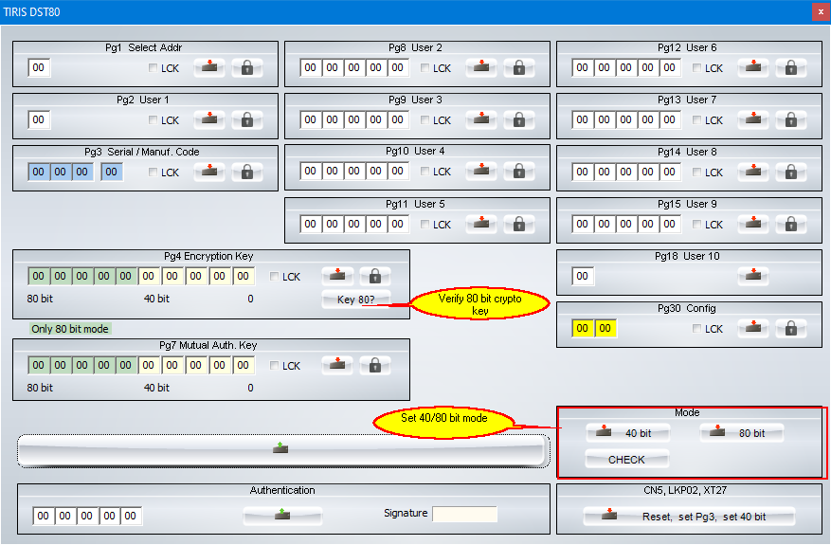Lock Pg30 Config page icon
The width and height of the screenshot is (831, 545).
pyautogui.click(x=790, y=328)
